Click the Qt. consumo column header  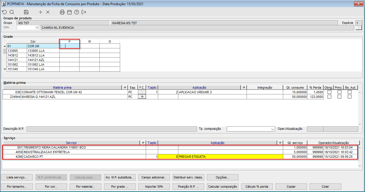(x=295, y=87)
